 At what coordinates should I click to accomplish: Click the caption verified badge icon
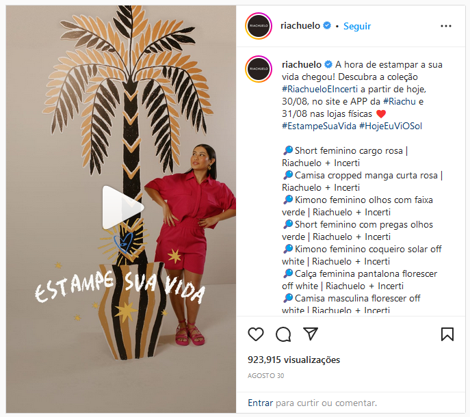tap(328, 64)
